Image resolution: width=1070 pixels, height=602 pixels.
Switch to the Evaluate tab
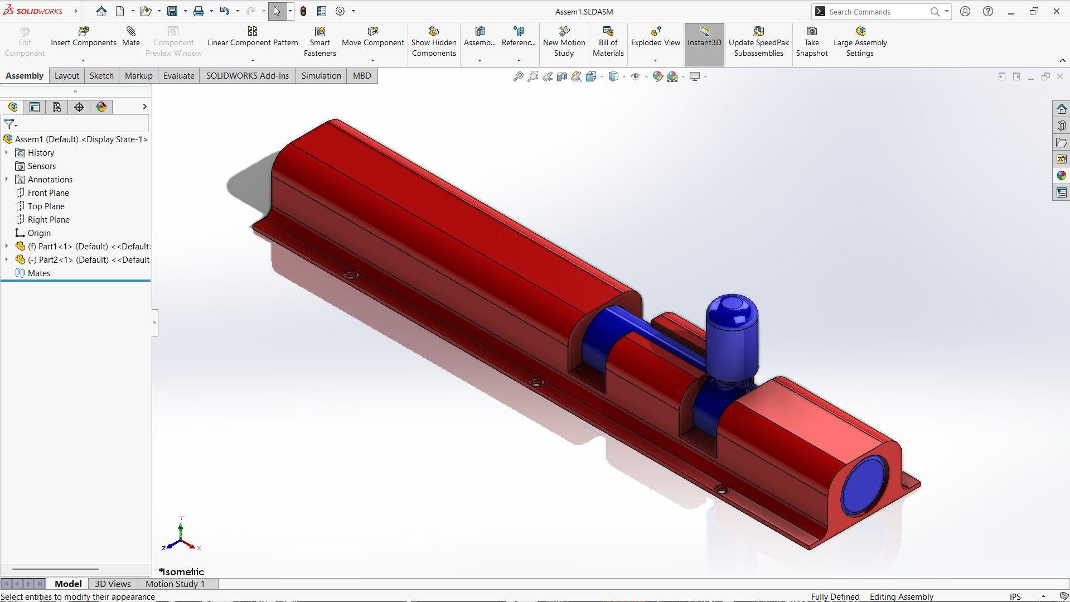pyautogui.click(x=178, y=76)
